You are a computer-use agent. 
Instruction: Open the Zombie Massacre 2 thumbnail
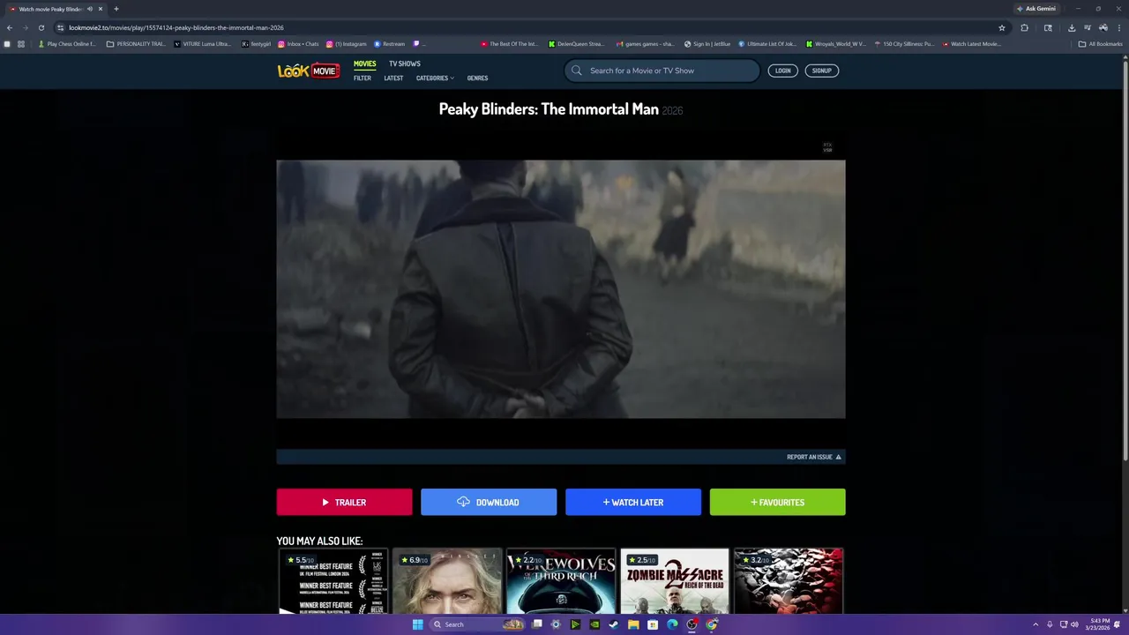675,581
